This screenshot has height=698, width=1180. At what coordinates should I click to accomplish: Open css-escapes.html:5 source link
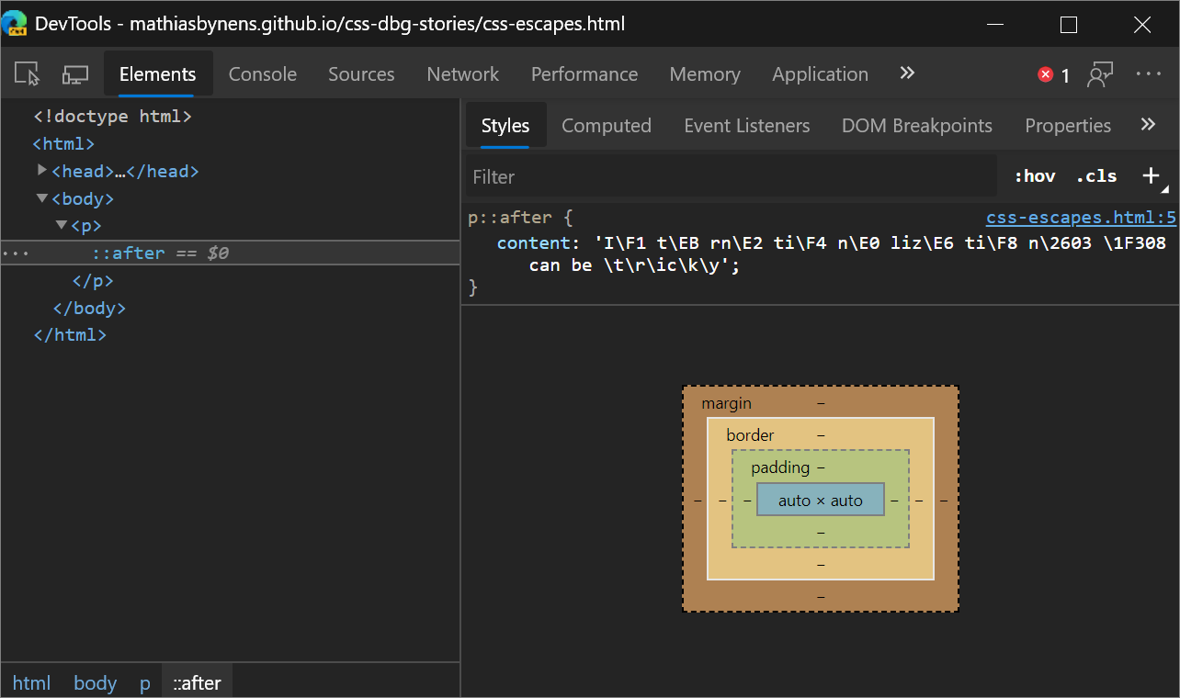point(1081,218)
